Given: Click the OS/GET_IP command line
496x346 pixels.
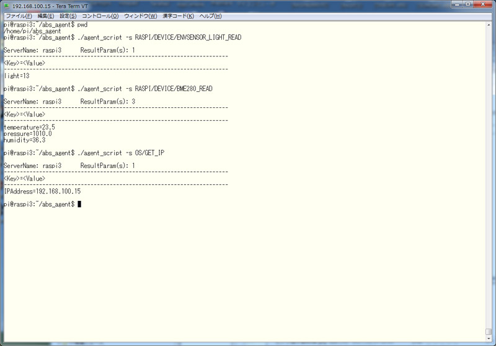Looking at the screenshot, I should (x=84, y=153).
